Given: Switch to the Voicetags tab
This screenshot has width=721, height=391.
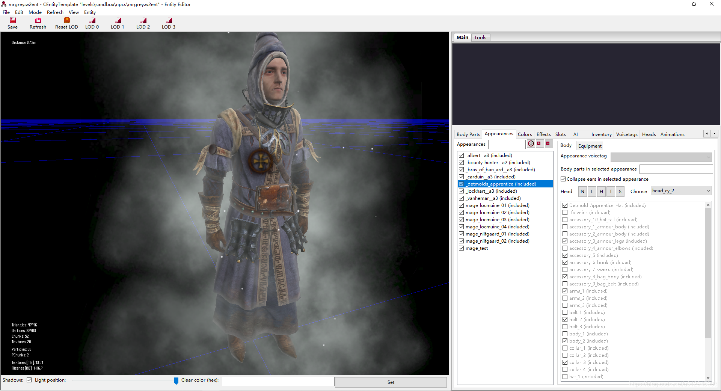Looking at the screenshot, I should click(x=627, y=134).
